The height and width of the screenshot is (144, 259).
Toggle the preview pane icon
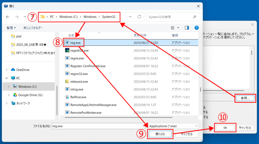pyautogui.click(x=187, y=28)
